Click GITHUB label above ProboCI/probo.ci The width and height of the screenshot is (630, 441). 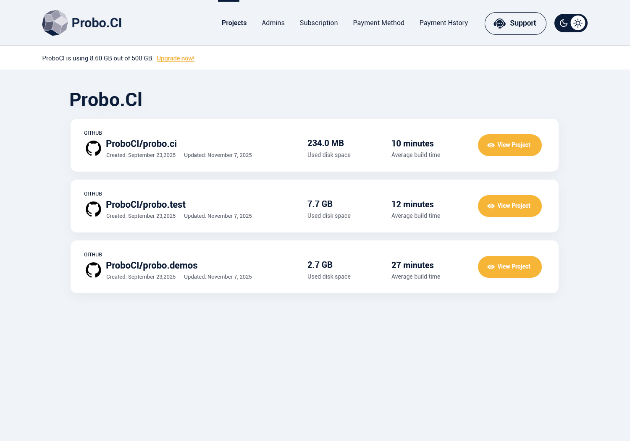coord(93,133)
